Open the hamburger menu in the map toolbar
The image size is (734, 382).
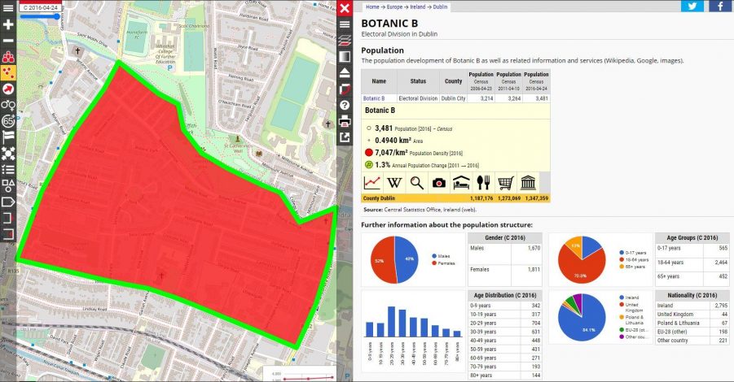(8, 8)
